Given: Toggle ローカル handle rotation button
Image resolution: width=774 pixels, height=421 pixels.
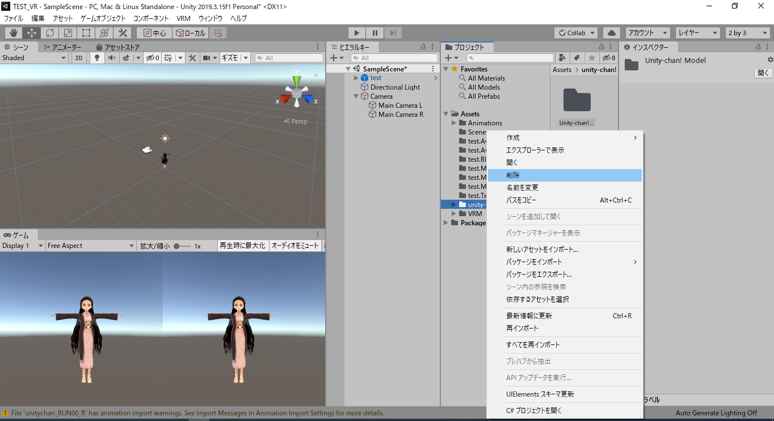Looking at the screenshot, I should pyautogui.click(x=191, y=33).
